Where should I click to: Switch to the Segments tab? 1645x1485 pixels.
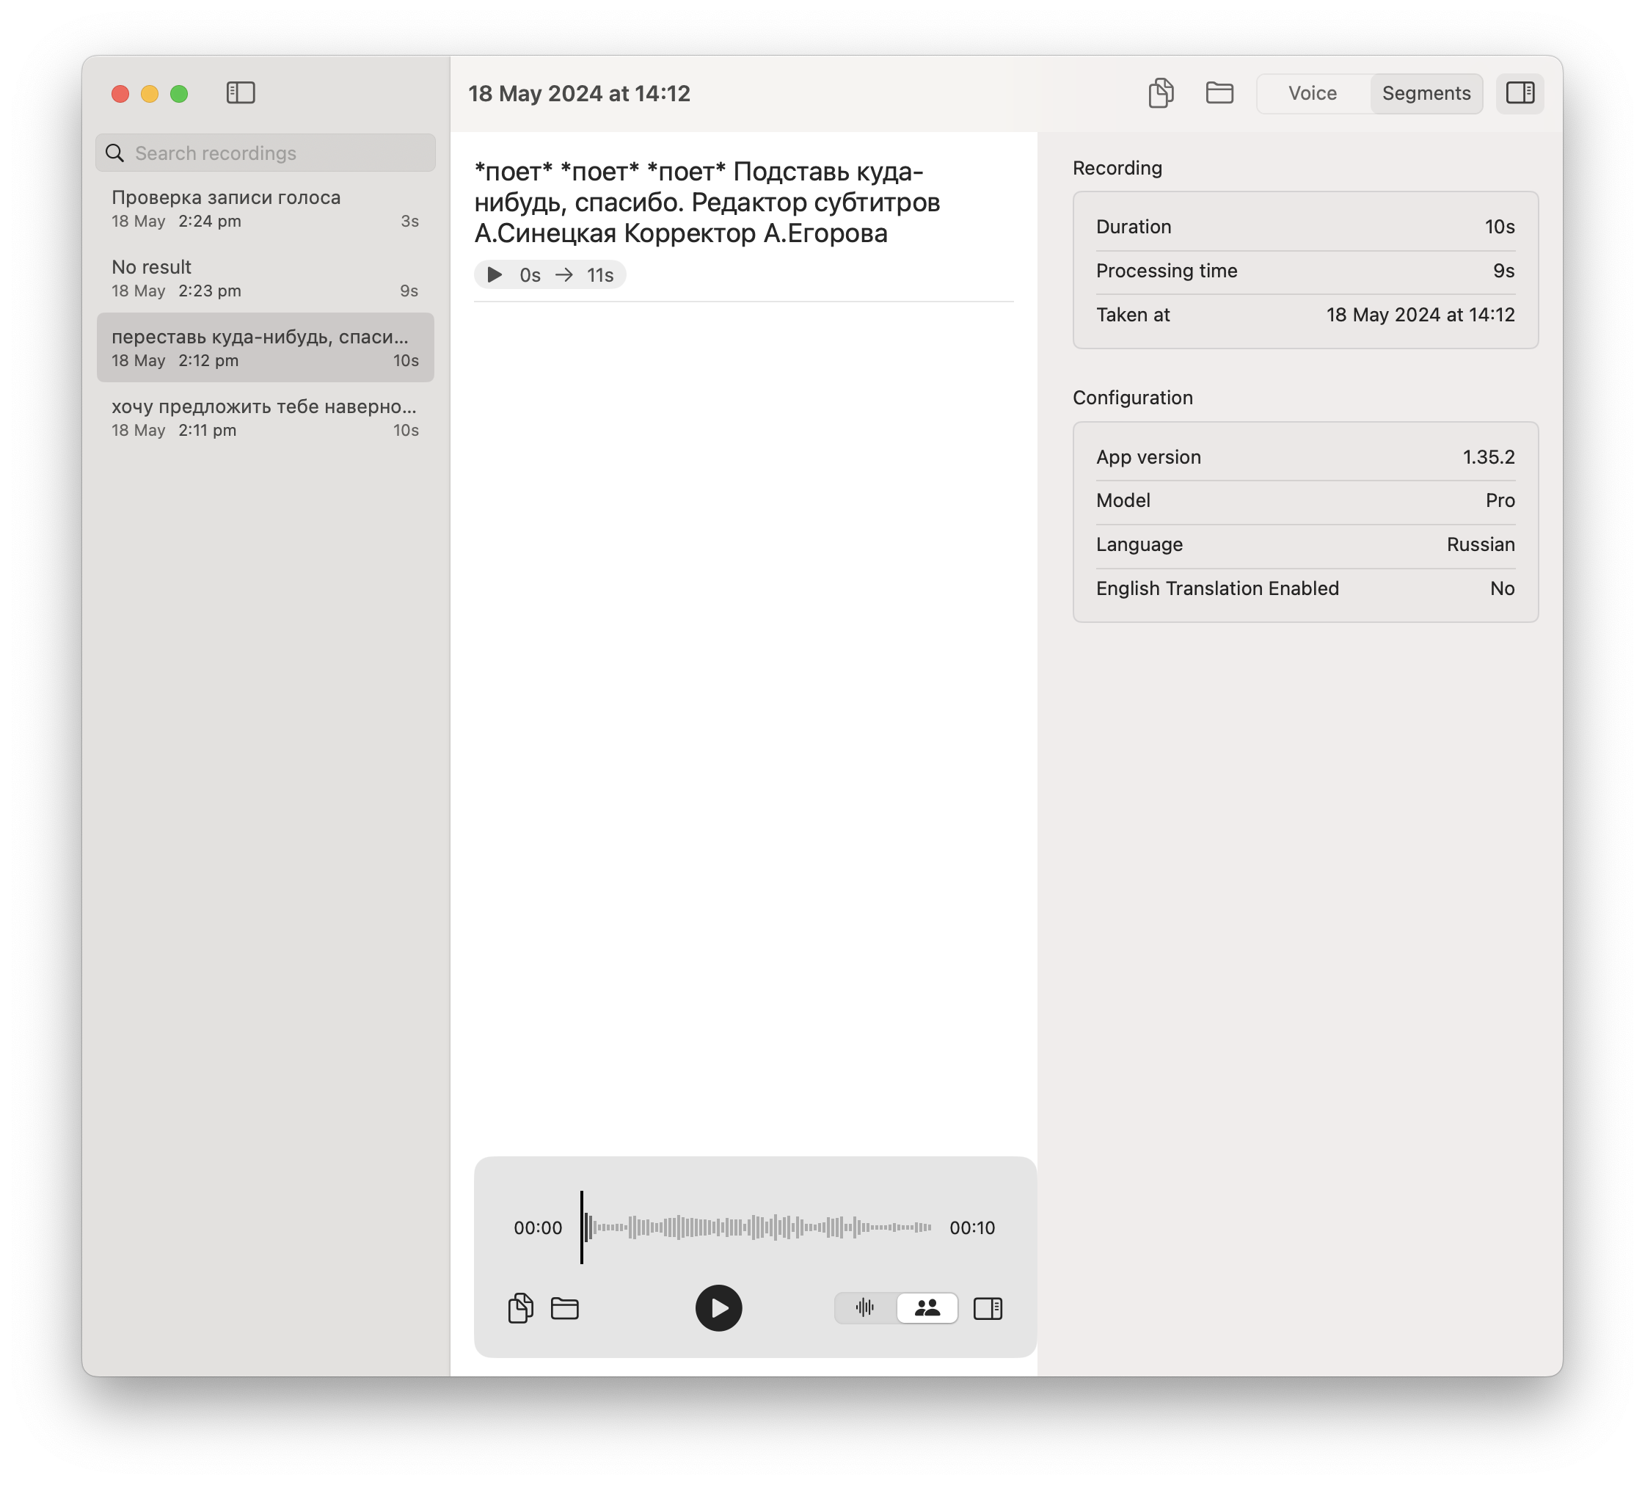tap(1426, 93)
